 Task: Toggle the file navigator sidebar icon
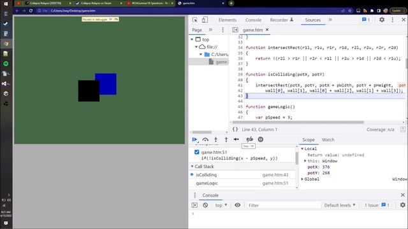coord(235,30)
